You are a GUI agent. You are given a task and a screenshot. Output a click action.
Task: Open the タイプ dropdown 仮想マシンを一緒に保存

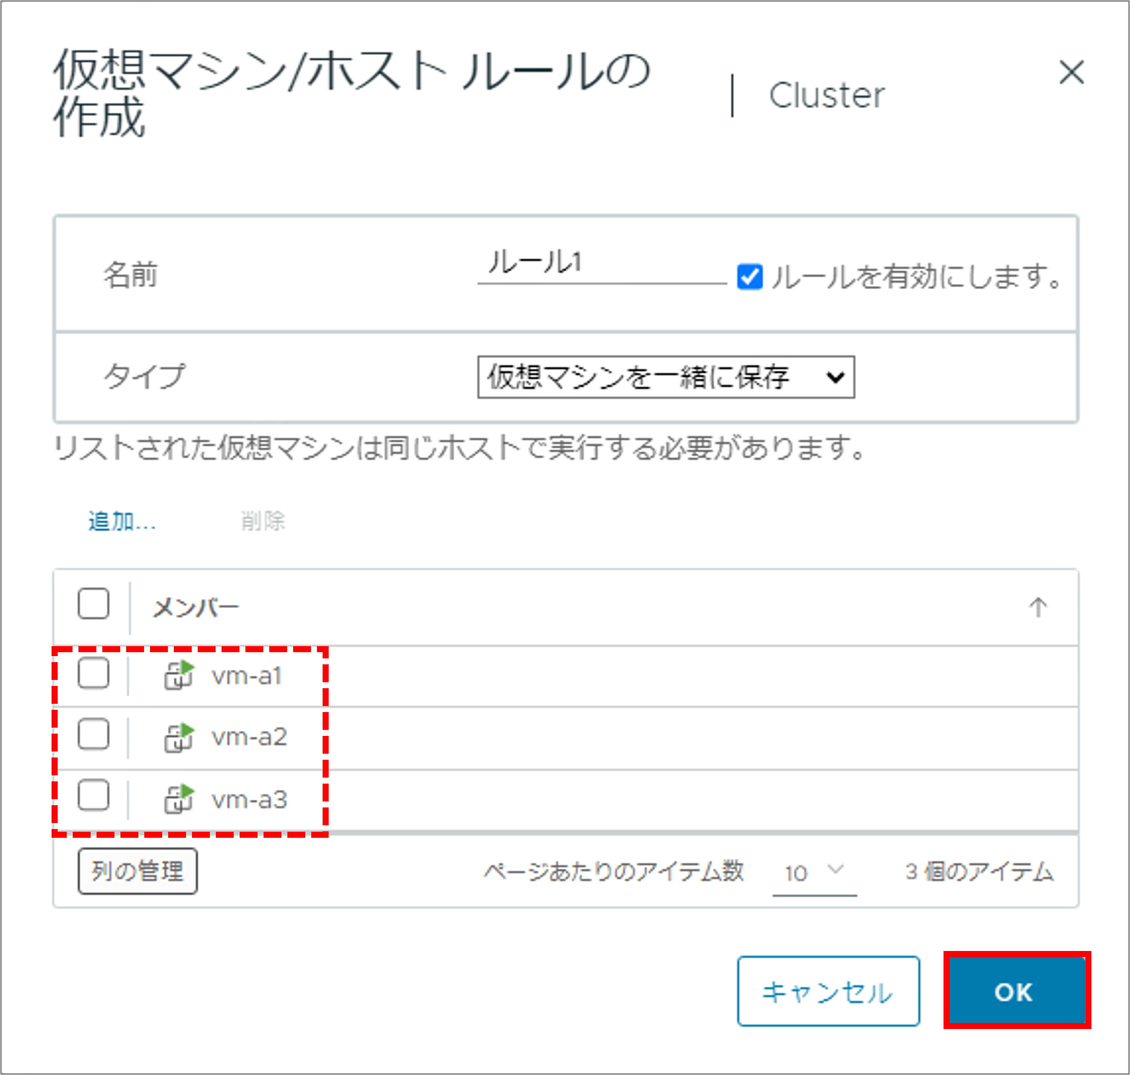(666, 377)
